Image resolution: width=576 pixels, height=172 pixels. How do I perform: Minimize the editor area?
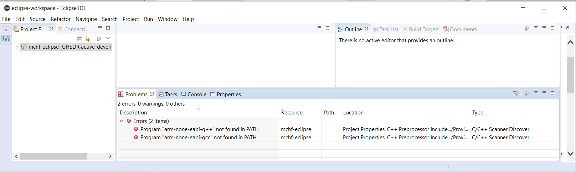click(319, 28)
